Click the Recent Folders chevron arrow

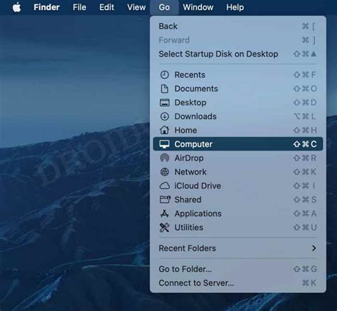(314, 249)
